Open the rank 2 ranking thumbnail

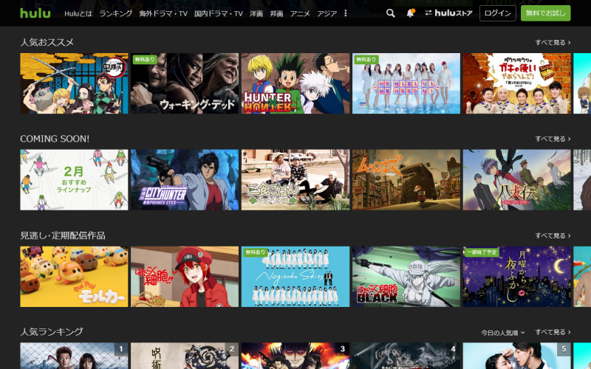point(185,356)
